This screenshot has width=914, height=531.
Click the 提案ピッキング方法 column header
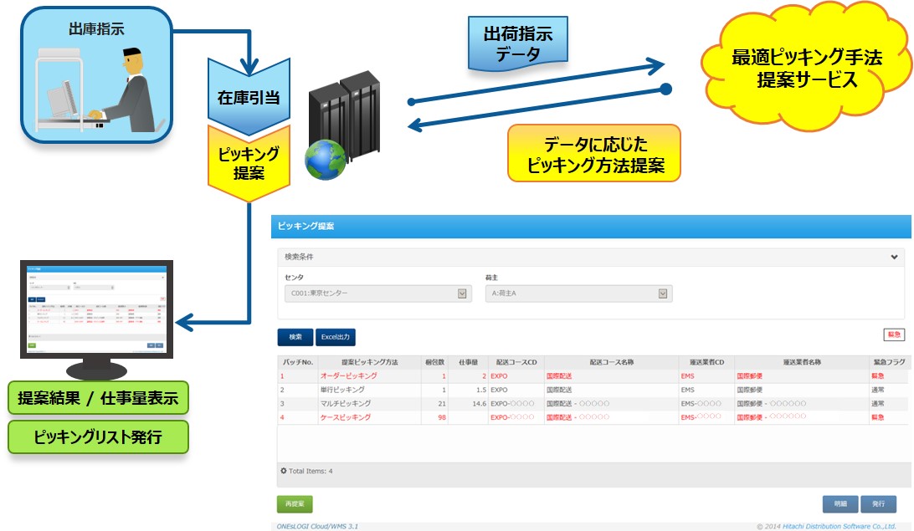(370, 362)
